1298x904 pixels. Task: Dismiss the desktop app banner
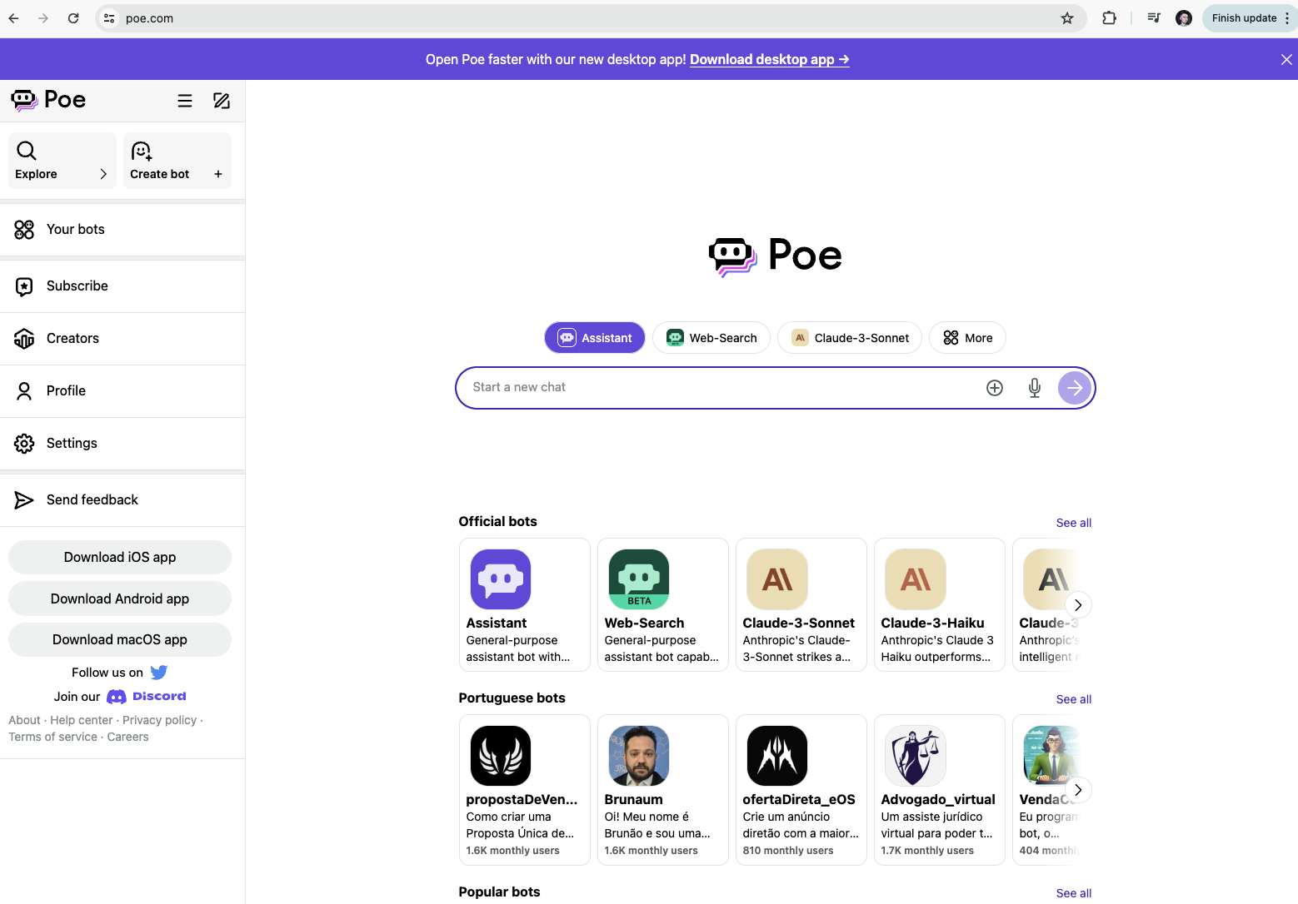pos(1286,59)
